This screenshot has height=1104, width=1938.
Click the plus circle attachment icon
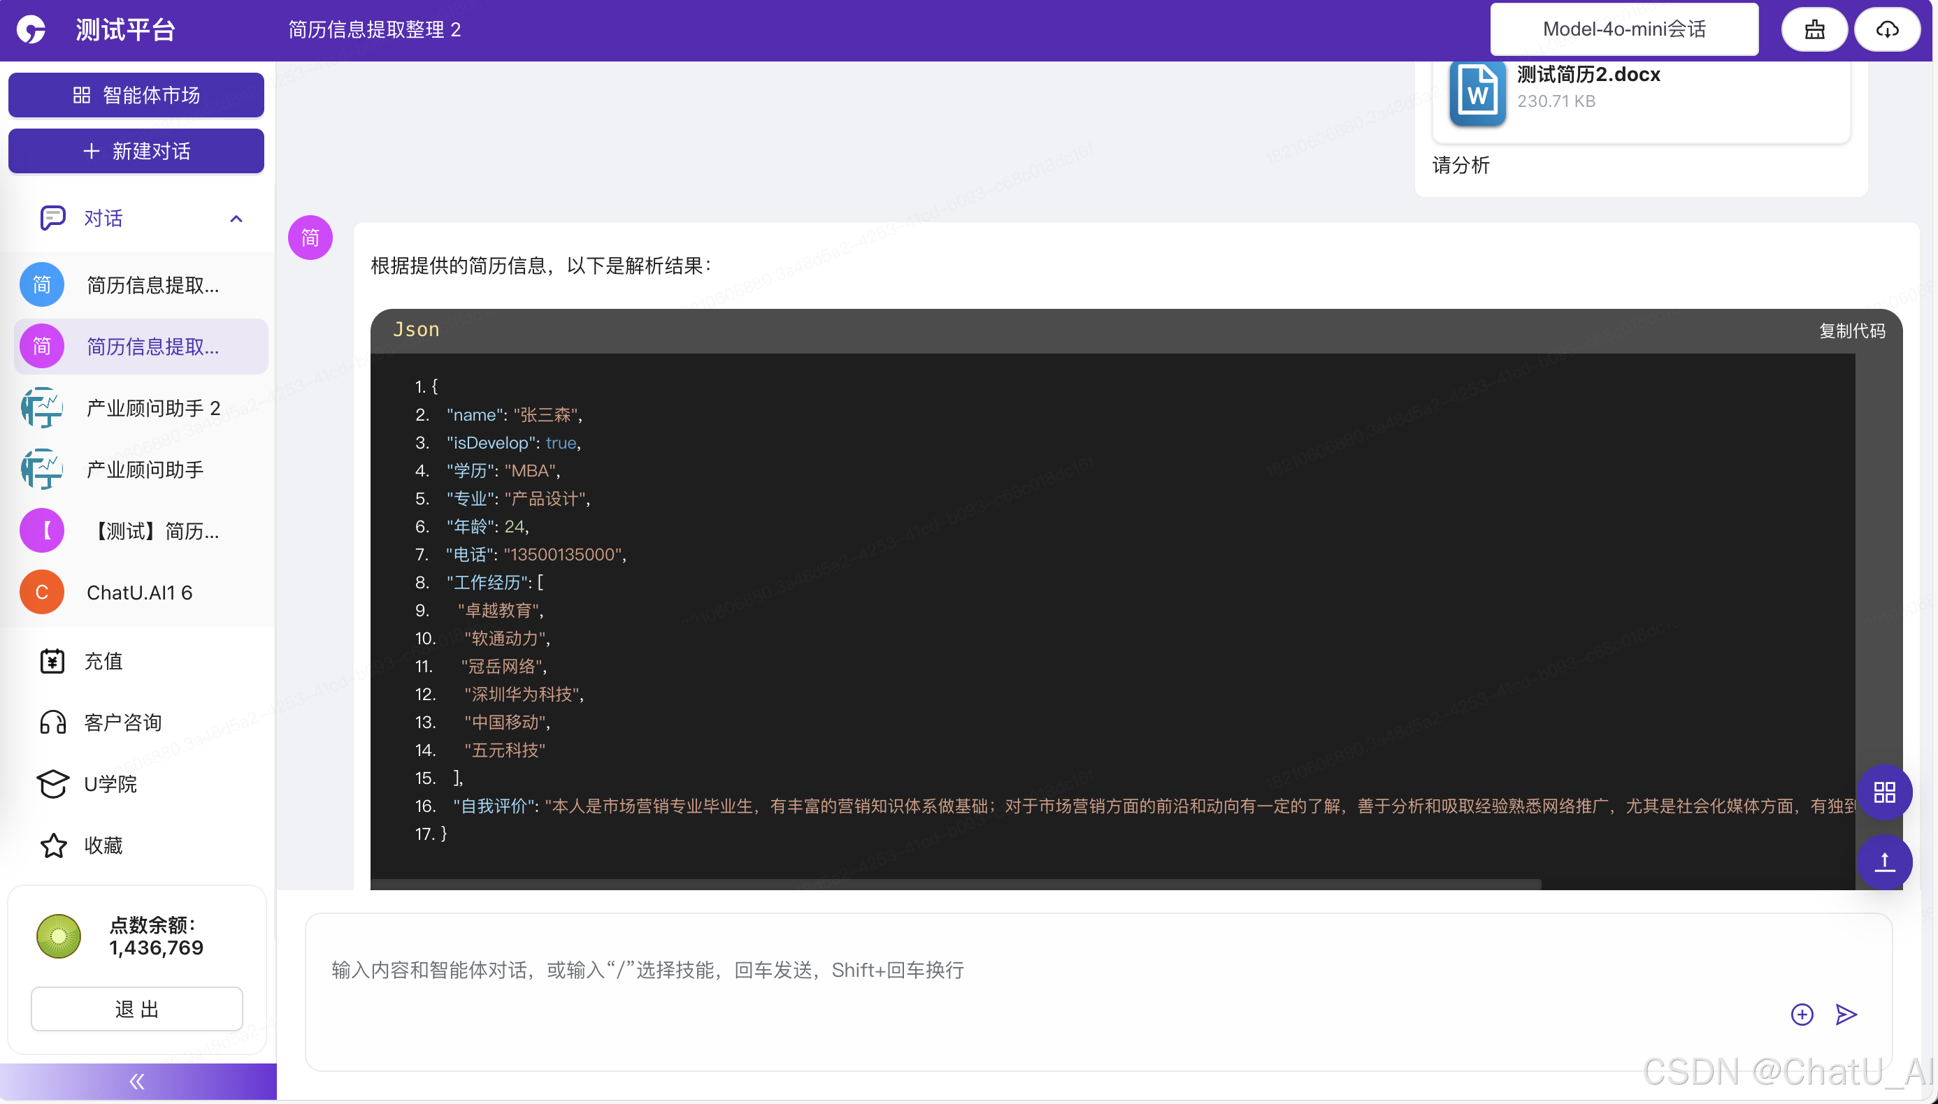(x=1802, y=1014)
